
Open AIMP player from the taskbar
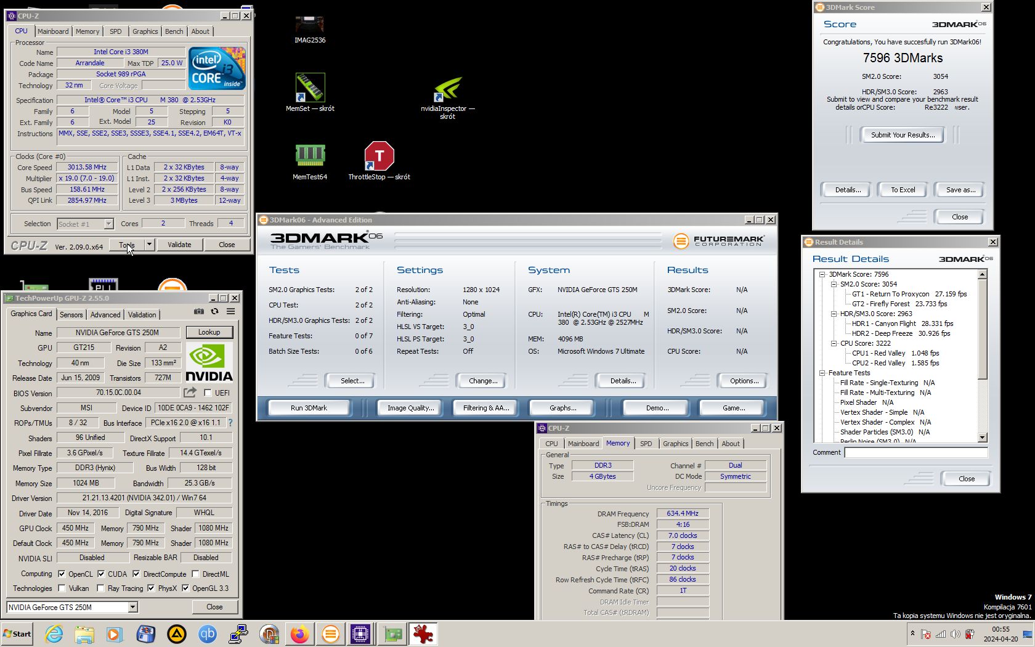click(x=177, y=633)
